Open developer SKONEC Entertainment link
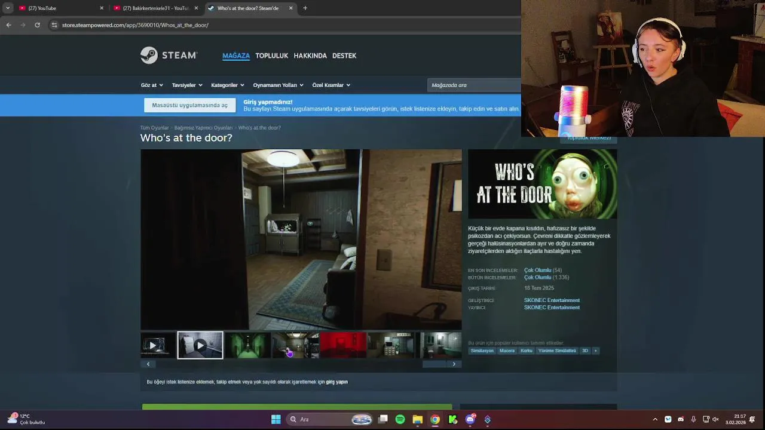Viewport: 765px width, 430px height. coord(552,300)
